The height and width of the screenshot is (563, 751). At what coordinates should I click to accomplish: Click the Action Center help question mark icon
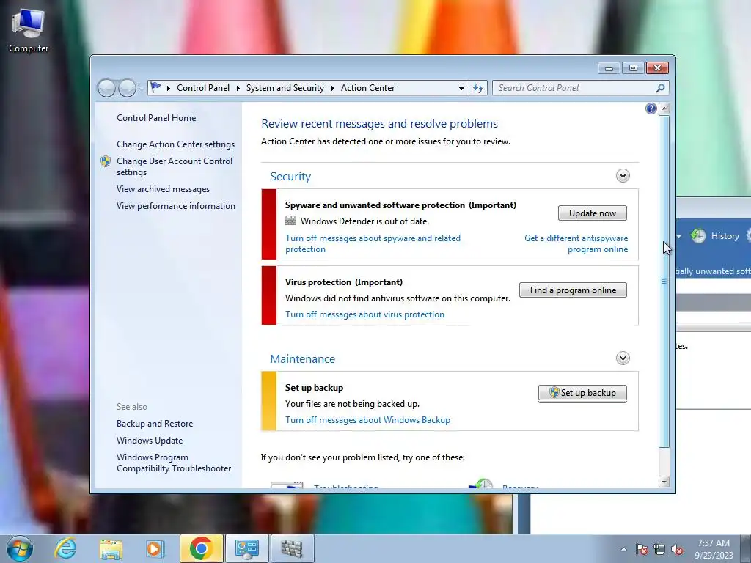[x=651, y=108]
